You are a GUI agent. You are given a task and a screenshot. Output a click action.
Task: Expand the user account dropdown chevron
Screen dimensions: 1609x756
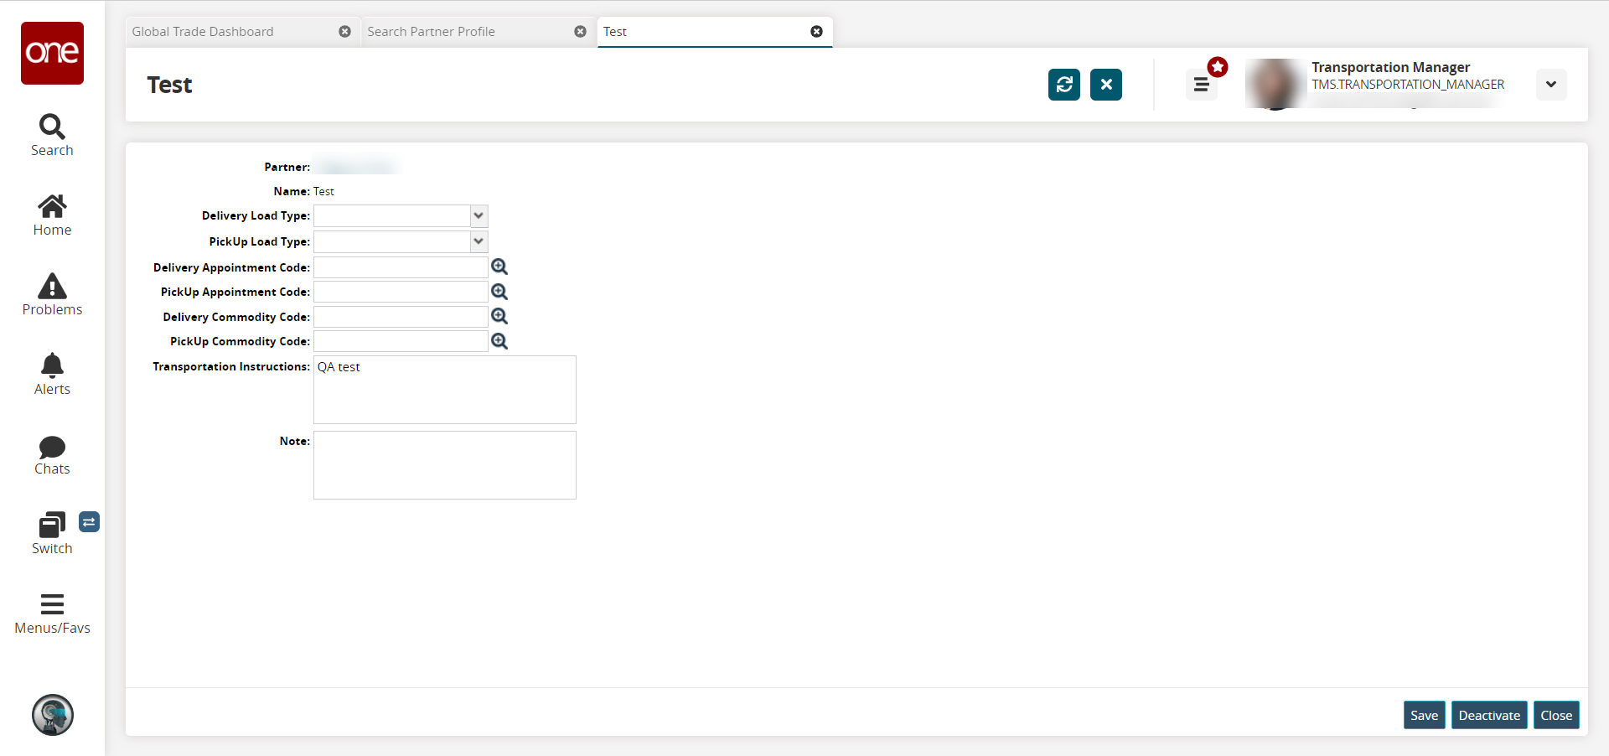coord(1551,85)
